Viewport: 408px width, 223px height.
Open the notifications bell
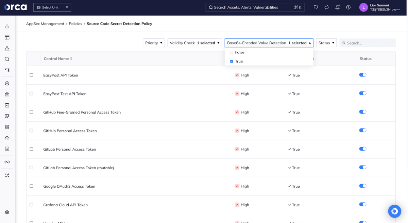click(x=337, y=7)
